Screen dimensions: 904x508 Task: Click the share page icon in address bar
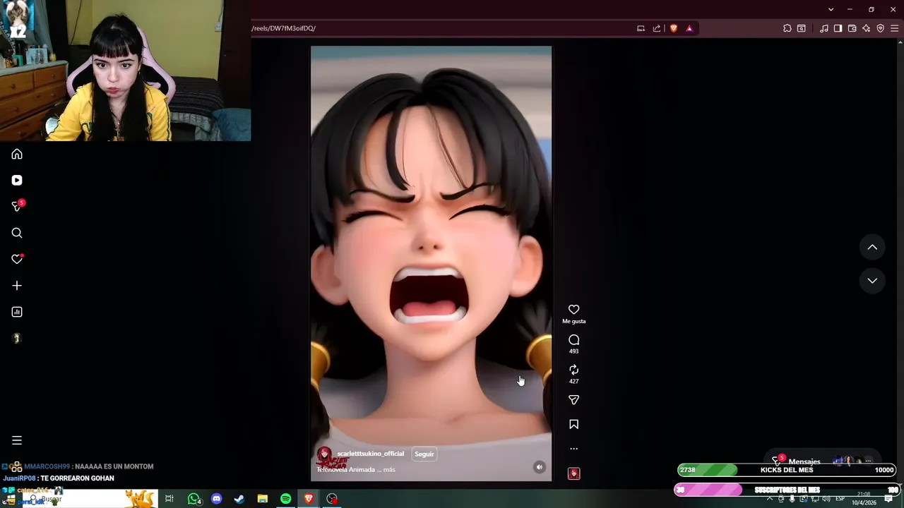(x=657, y=28)
